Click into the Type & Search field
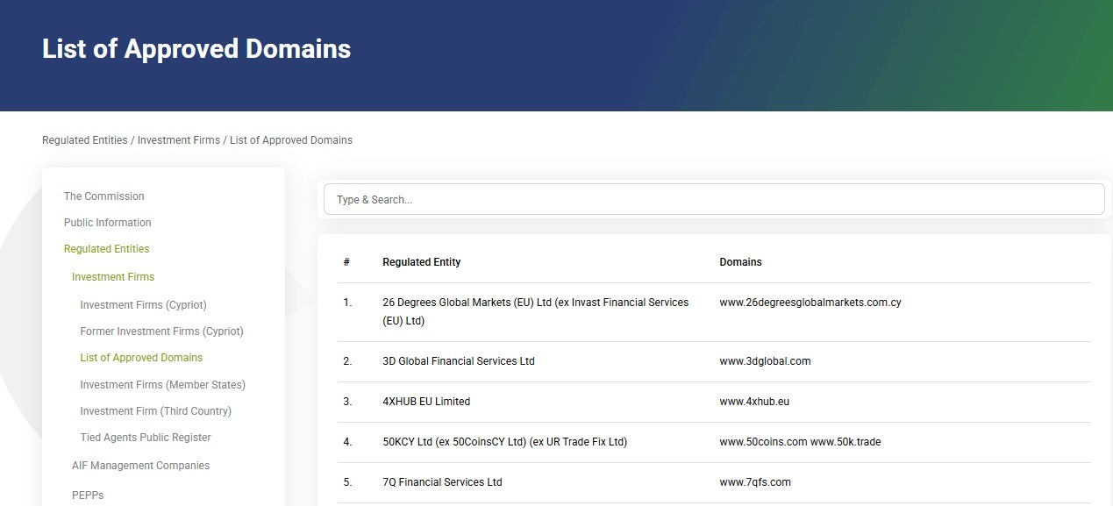The height and width of the screenshot is (506, 1113). pos(714,199)
